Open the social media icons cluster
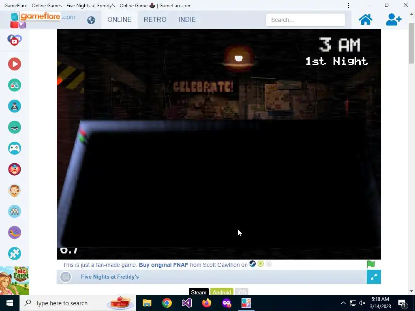 coord(15,40)
